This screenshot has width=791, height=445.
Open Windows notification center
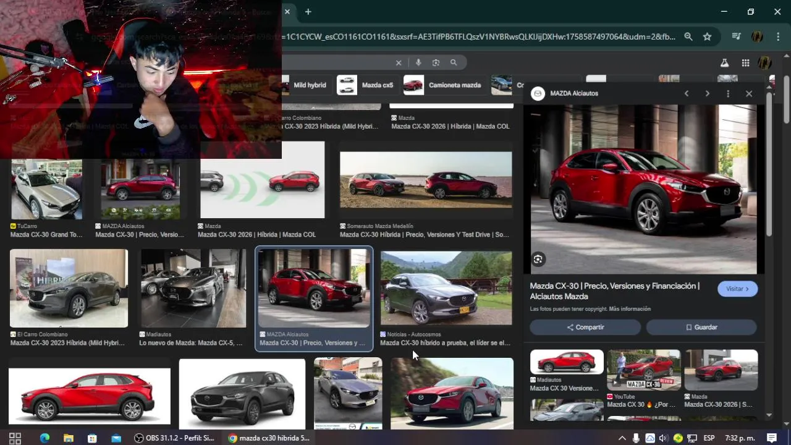pyautogui.click(x=772, y=438)
